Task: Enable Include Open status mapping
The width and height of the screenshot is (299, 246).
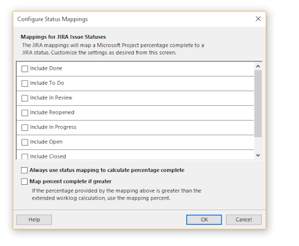Action: [25, 142]
